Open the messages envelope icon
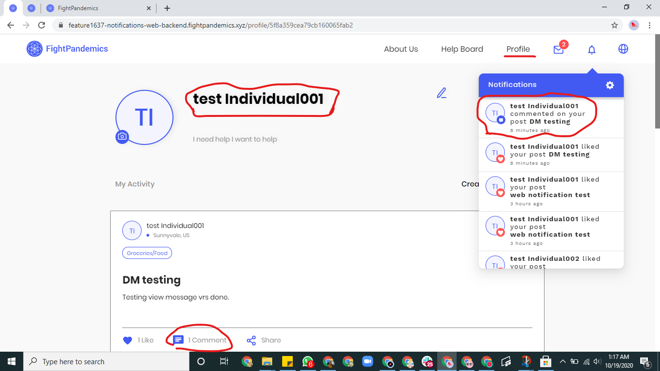Viewport: 660px width, 371px height. coord(559,49)
